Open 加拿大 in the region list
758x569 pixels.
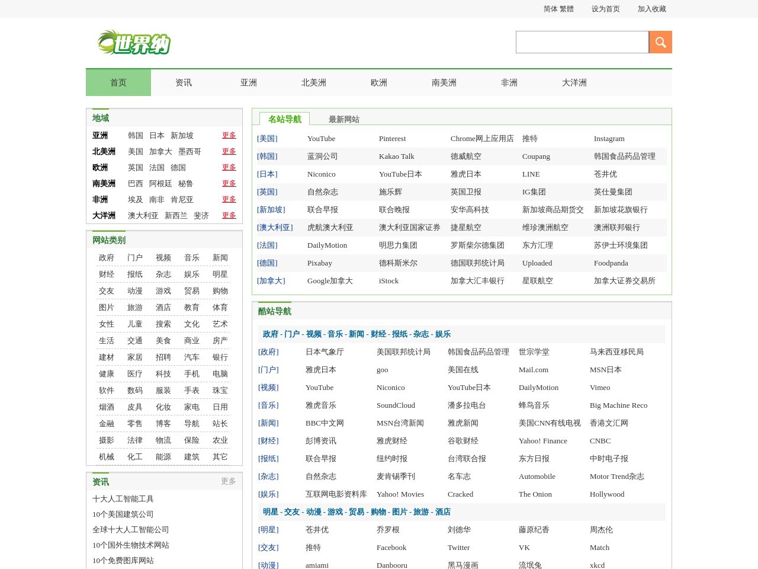coord(160,152)
